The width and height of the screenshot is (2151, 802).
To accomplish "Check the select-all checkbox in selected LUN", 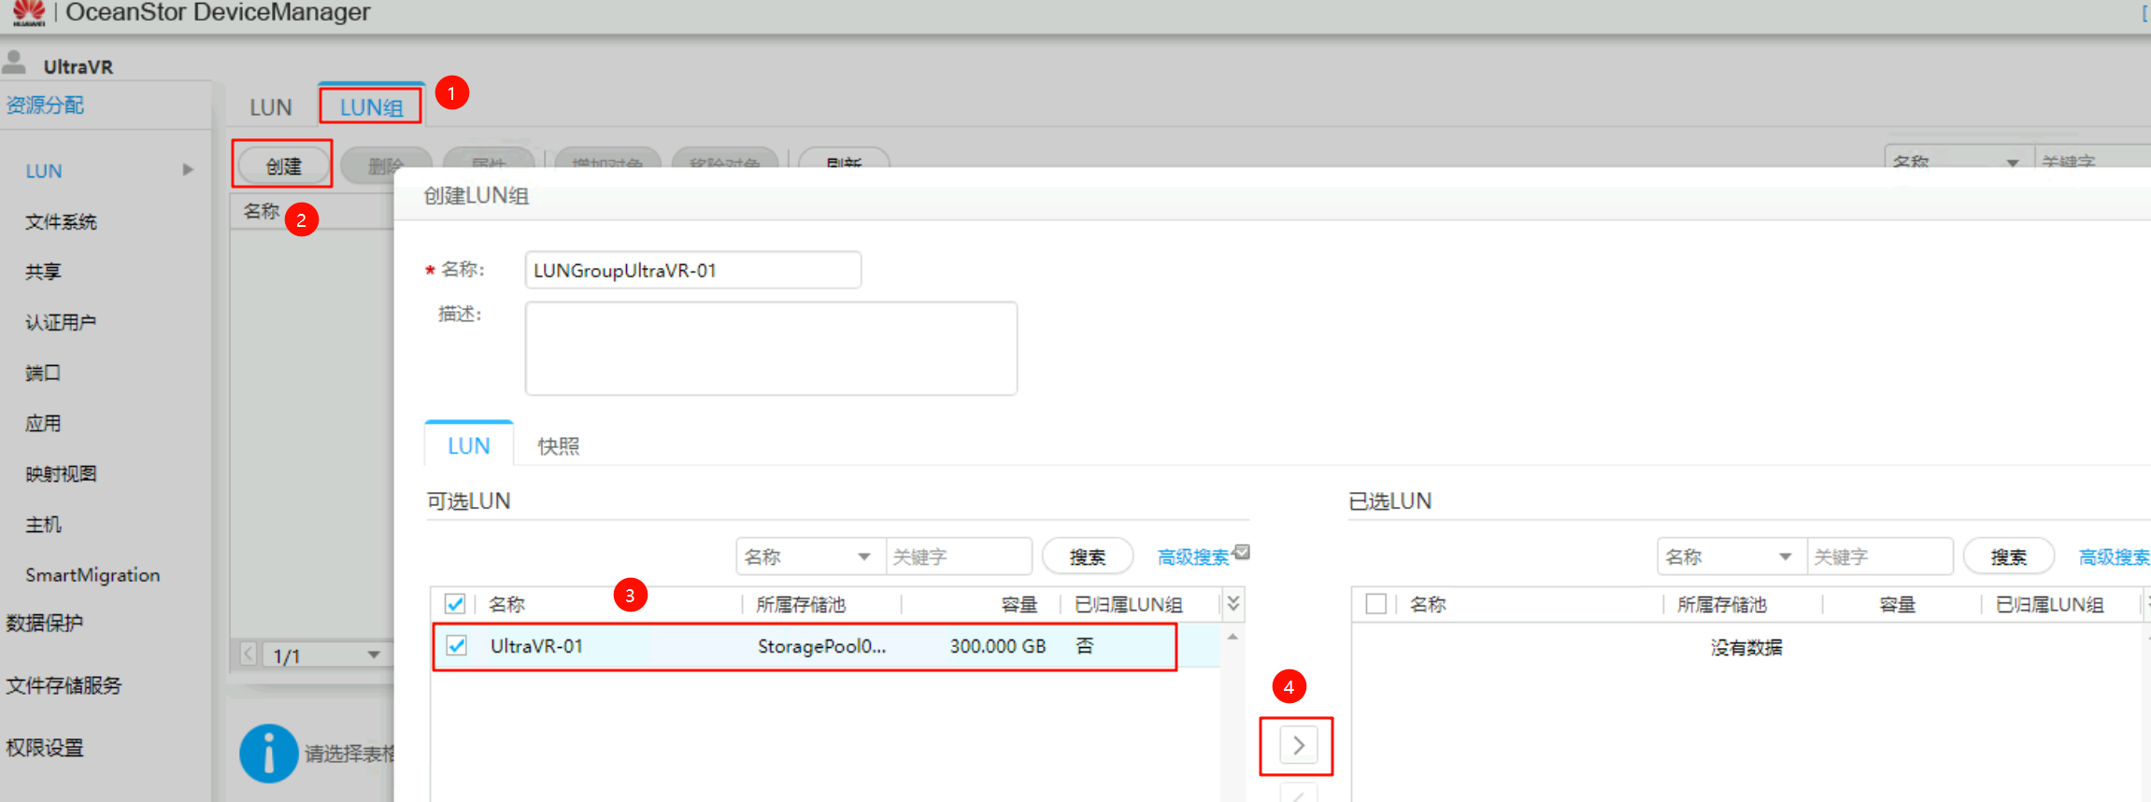I will tap(1375, 604).
